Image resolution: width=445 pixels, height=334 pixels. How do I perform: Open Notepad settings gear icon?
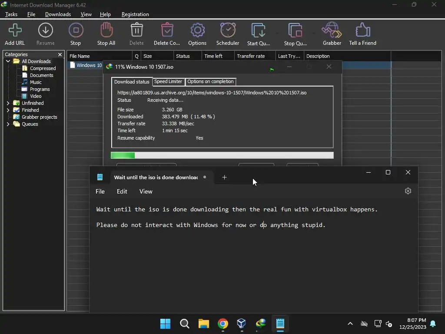point(408,191)
